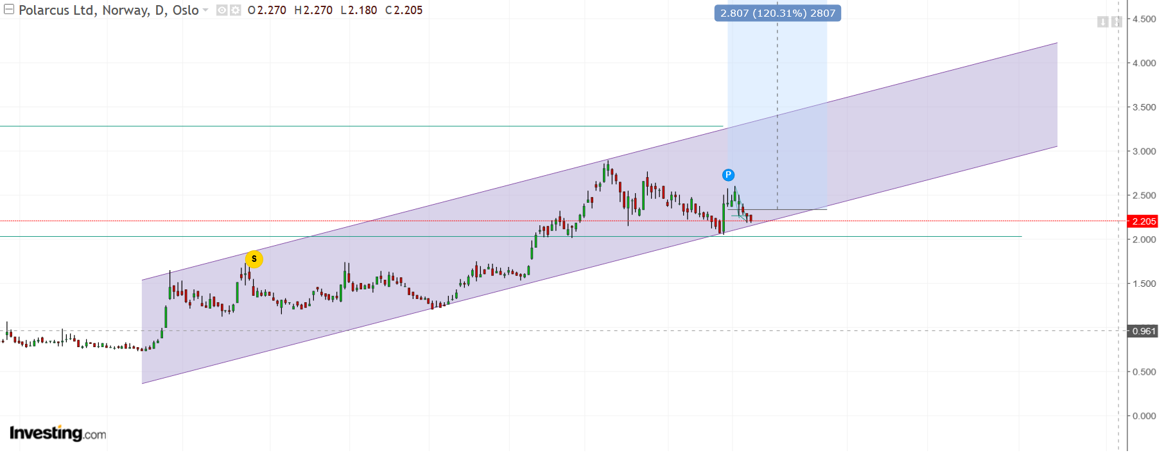1164x453 pixels.
Task: Click the 0.961 price level label
Action: tap(1143, 331)
